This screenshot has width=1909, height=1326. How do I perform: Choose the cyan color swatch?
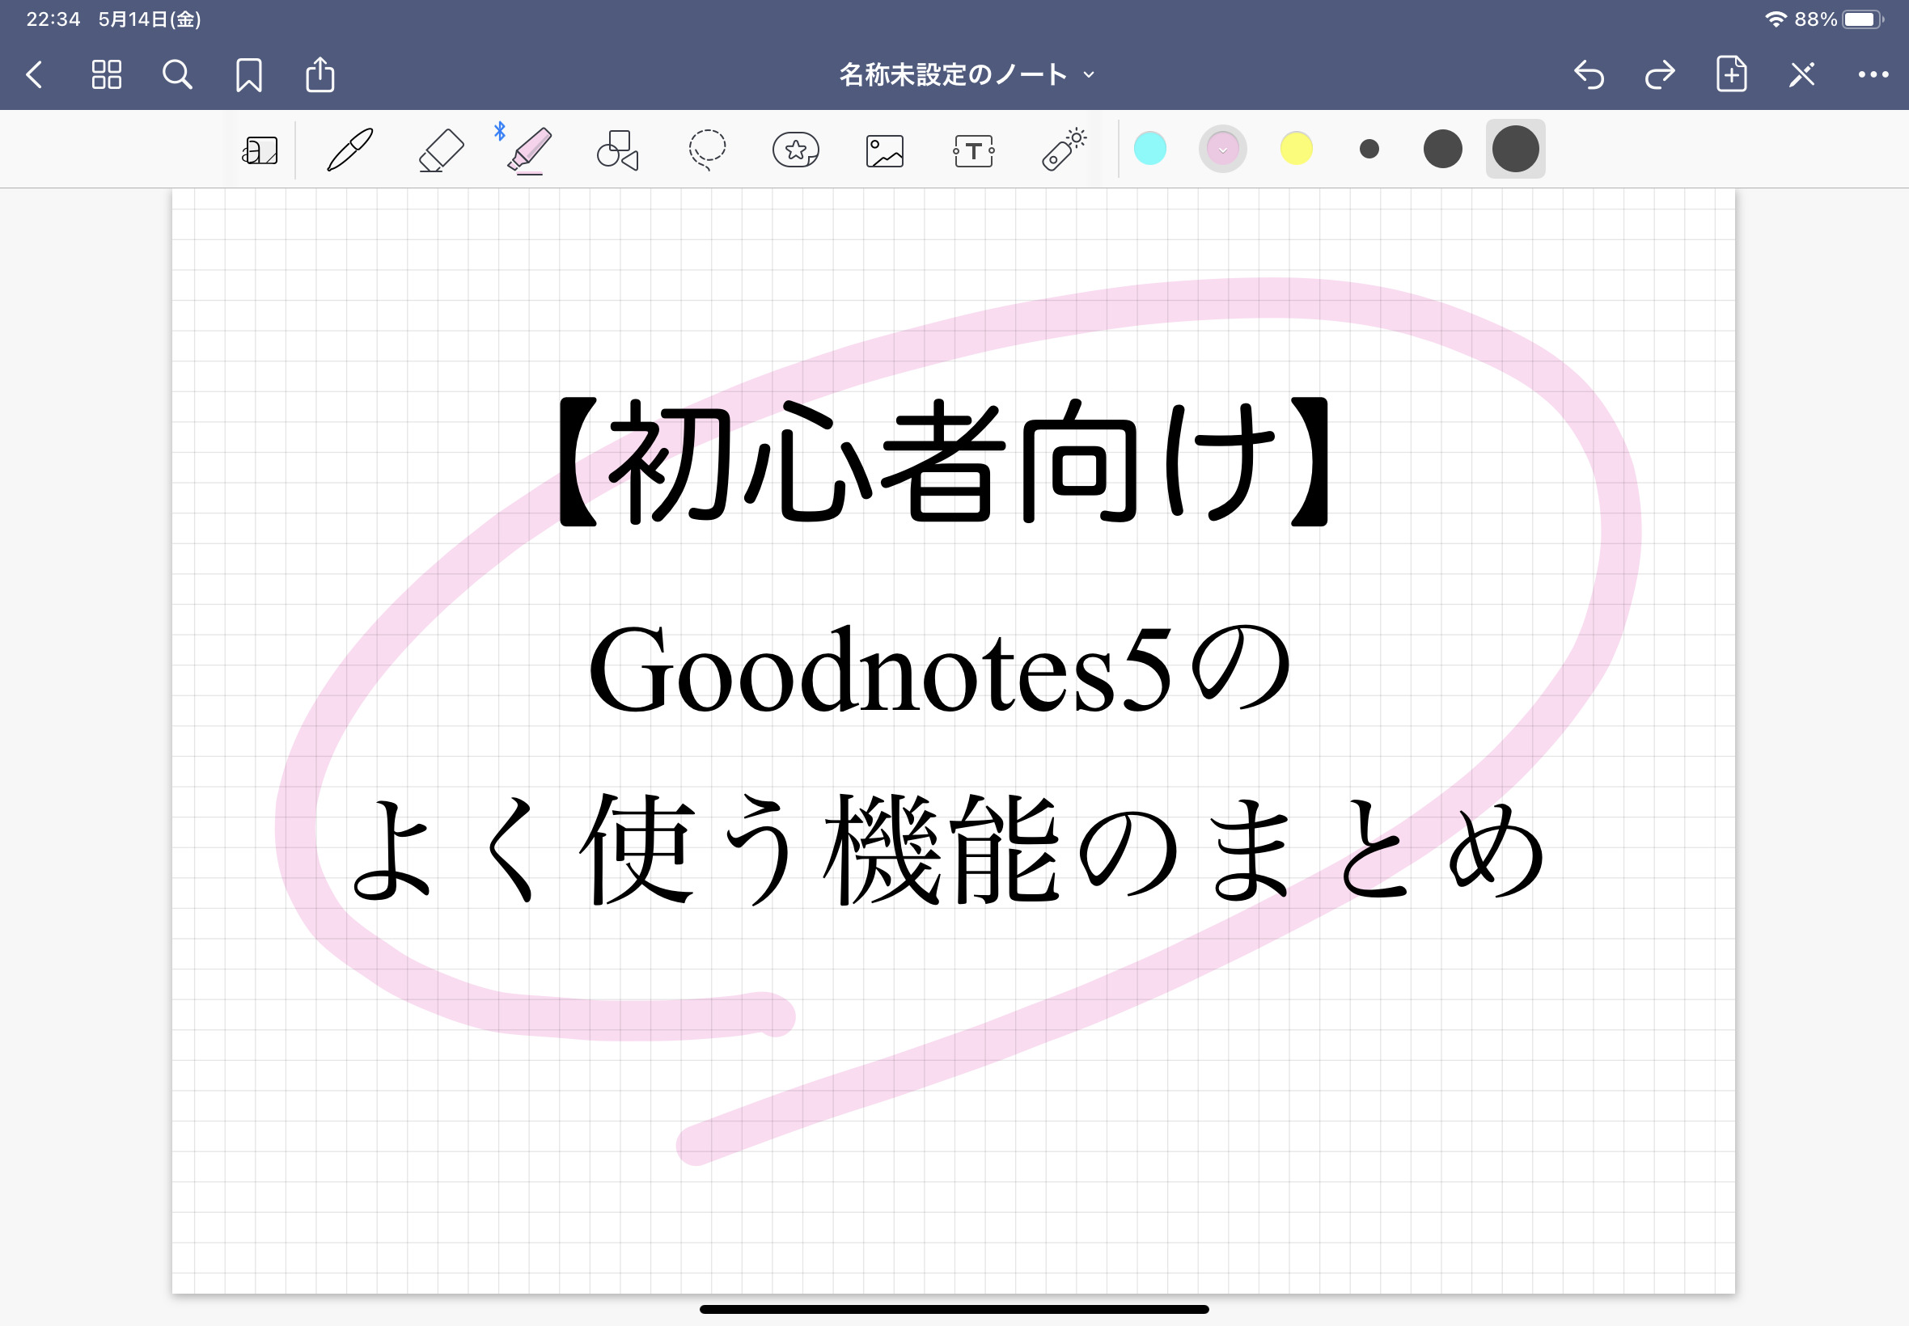pyautogui.click(x=1150, y=149)
